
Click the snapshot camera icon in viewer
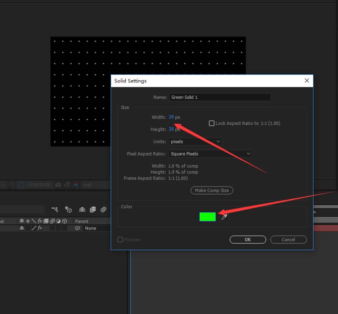click(x=58, y=185)
